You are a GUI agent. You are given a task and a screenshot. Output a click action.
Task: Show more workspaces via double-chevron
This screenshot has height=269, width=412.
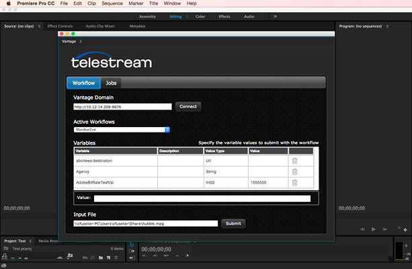275,16
